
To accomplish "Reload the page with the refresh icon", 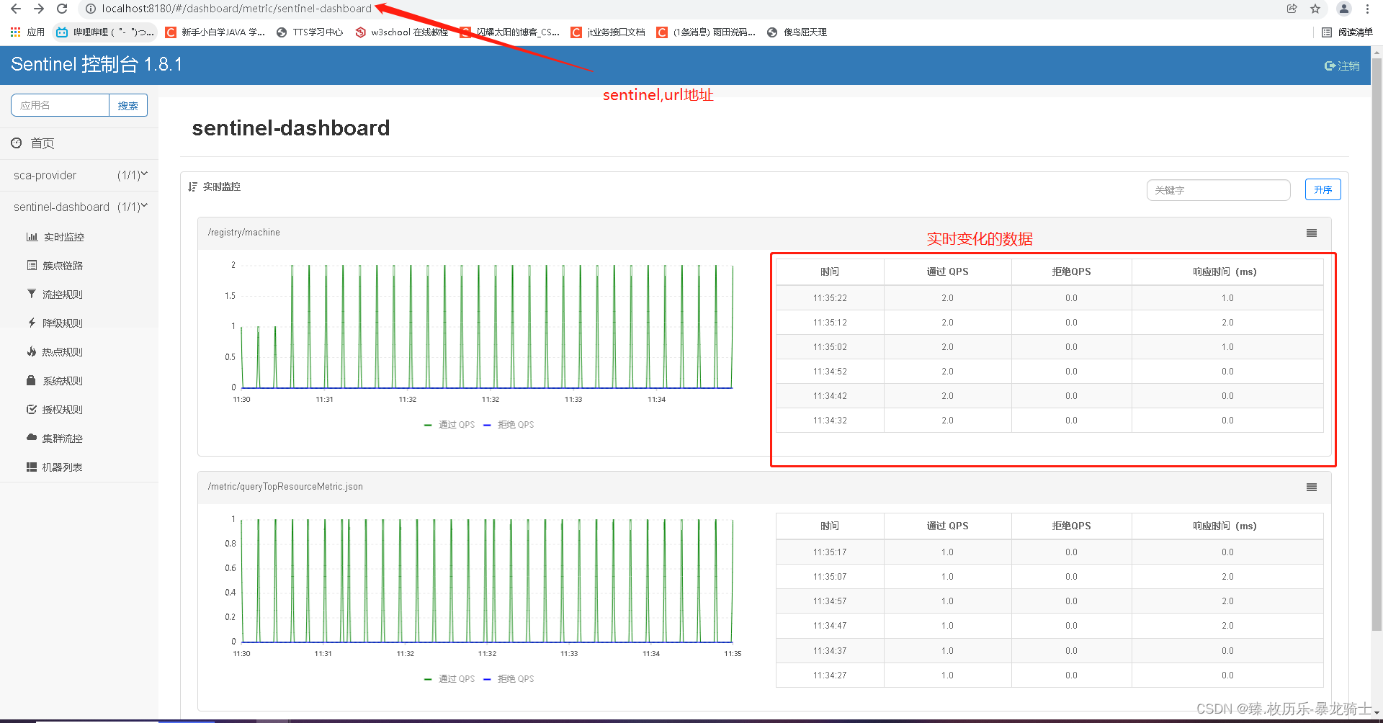I will pos(62,9).
